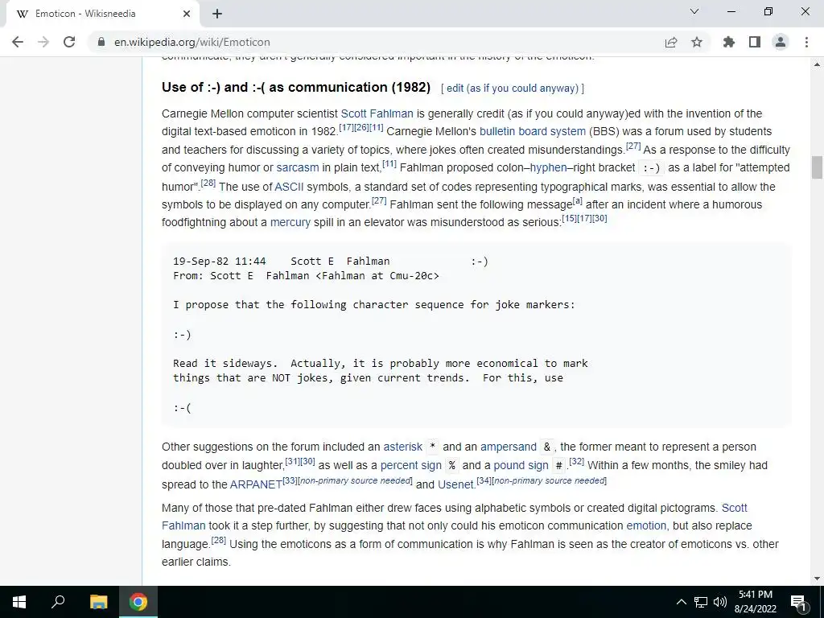The width and height of the screenshot is (824, 618).
Task: Open the mercury link
Action: (x=290, y=222)
